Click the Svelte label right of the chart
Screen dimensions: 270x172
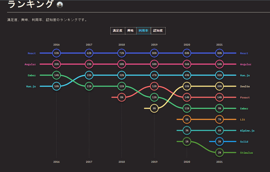pyautogui.click(x=245, y=87)
